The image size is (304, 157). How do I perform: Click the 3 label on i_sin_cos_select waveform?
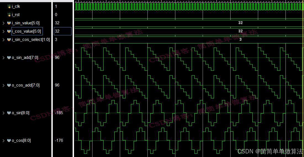pyautogui.click(x=240, y=40)
